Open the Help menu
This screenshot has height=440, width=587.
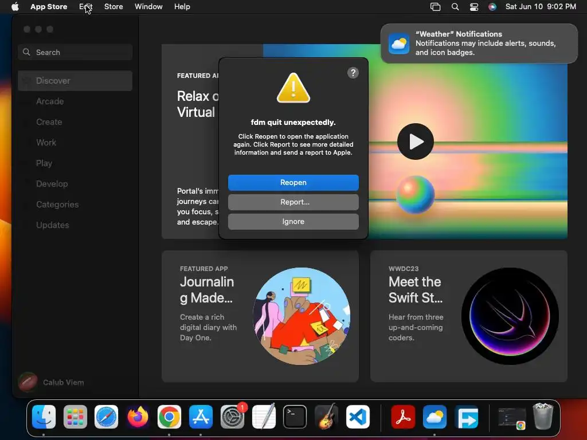coord(182,7)
